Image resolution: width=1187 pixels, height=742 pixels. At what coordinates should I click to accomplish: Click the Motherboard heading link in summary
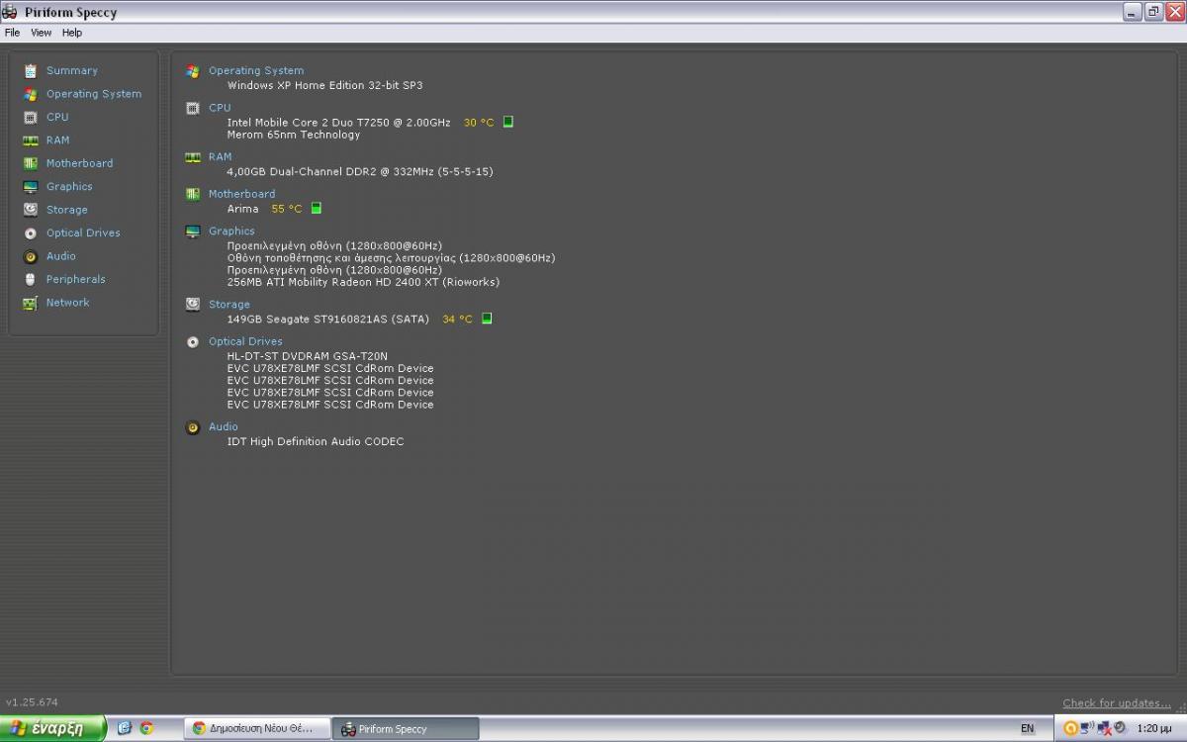[x=242, y=194]
